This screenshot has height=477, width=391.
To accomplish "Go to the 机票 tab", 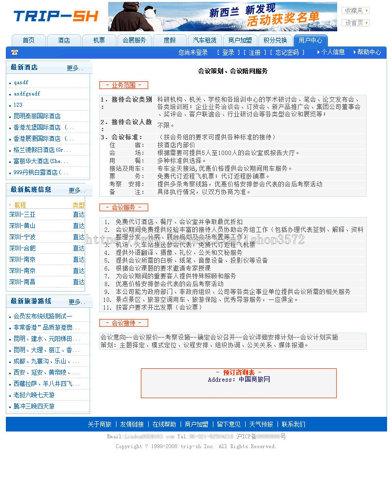I will 99,41.
